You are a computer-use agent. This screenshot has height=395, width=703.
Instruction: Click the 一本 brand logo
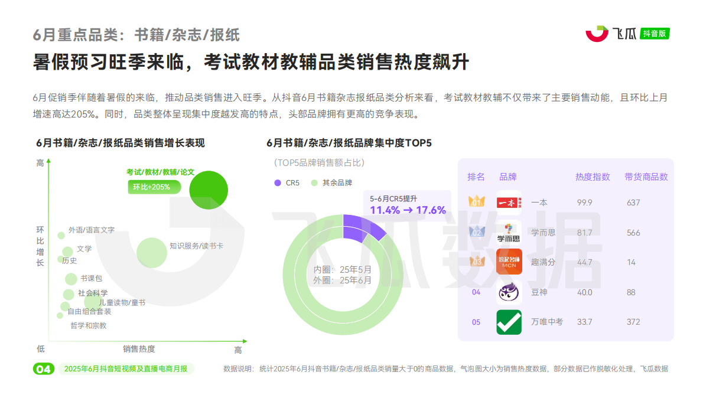[509, 203]
